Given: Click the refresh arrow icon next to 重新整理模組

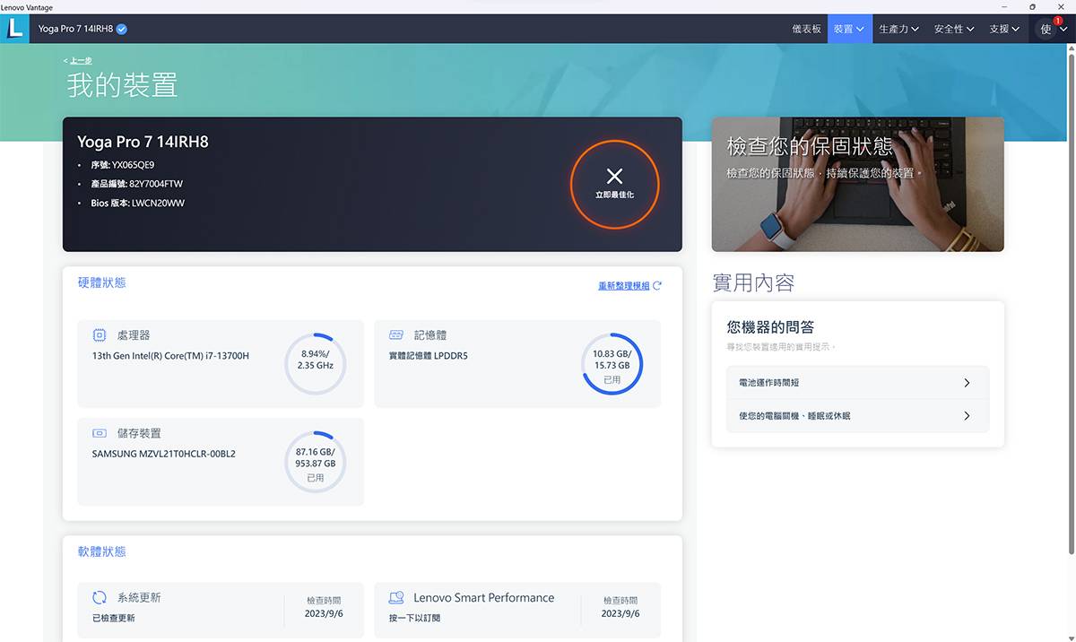Looking at the screenshot, I should pos(657,286).
